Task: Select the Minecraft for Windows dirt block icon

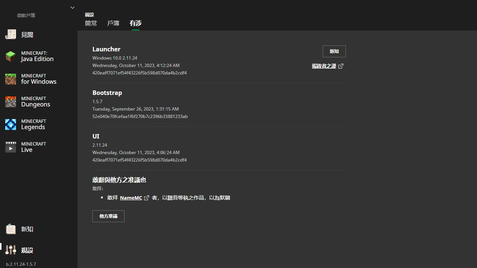Action: pos(10,79)
